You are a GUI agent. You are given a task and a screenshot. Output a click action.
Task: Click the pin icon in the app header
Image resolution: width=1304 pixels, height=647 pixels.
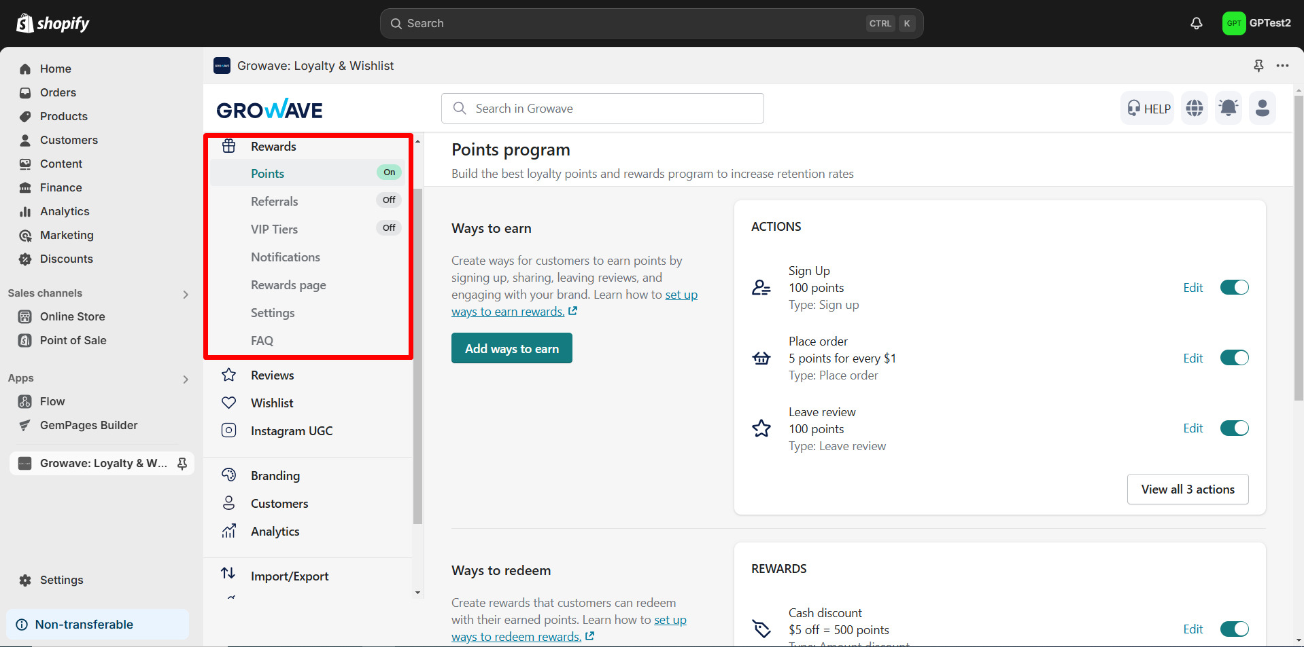(x=1258, y=66)
